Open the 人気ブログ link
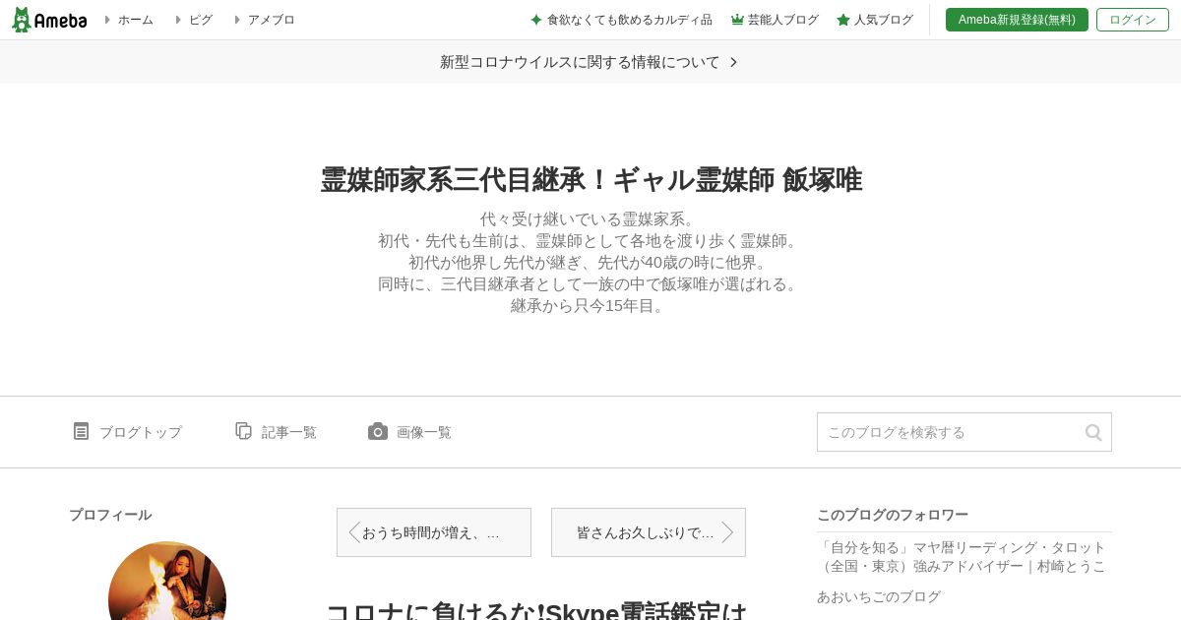 point(884,20)
